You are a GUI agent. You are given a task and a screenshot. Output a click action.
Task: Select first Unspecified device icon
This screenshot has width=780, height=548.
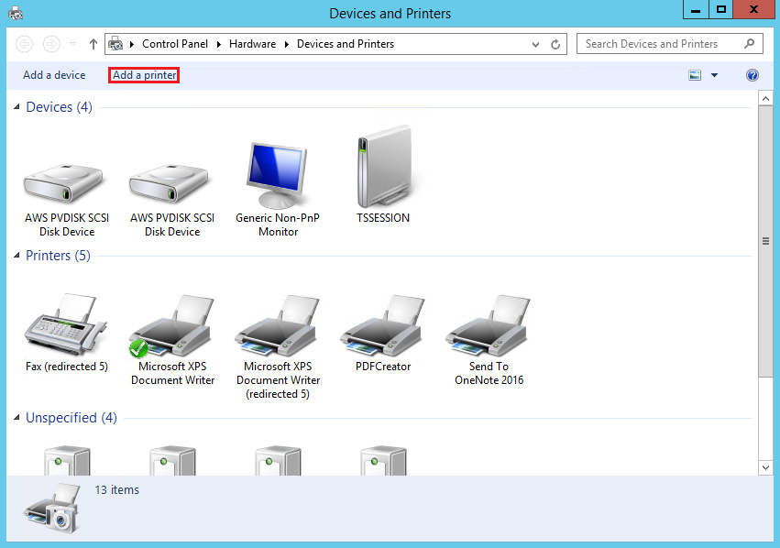(67, 460)
